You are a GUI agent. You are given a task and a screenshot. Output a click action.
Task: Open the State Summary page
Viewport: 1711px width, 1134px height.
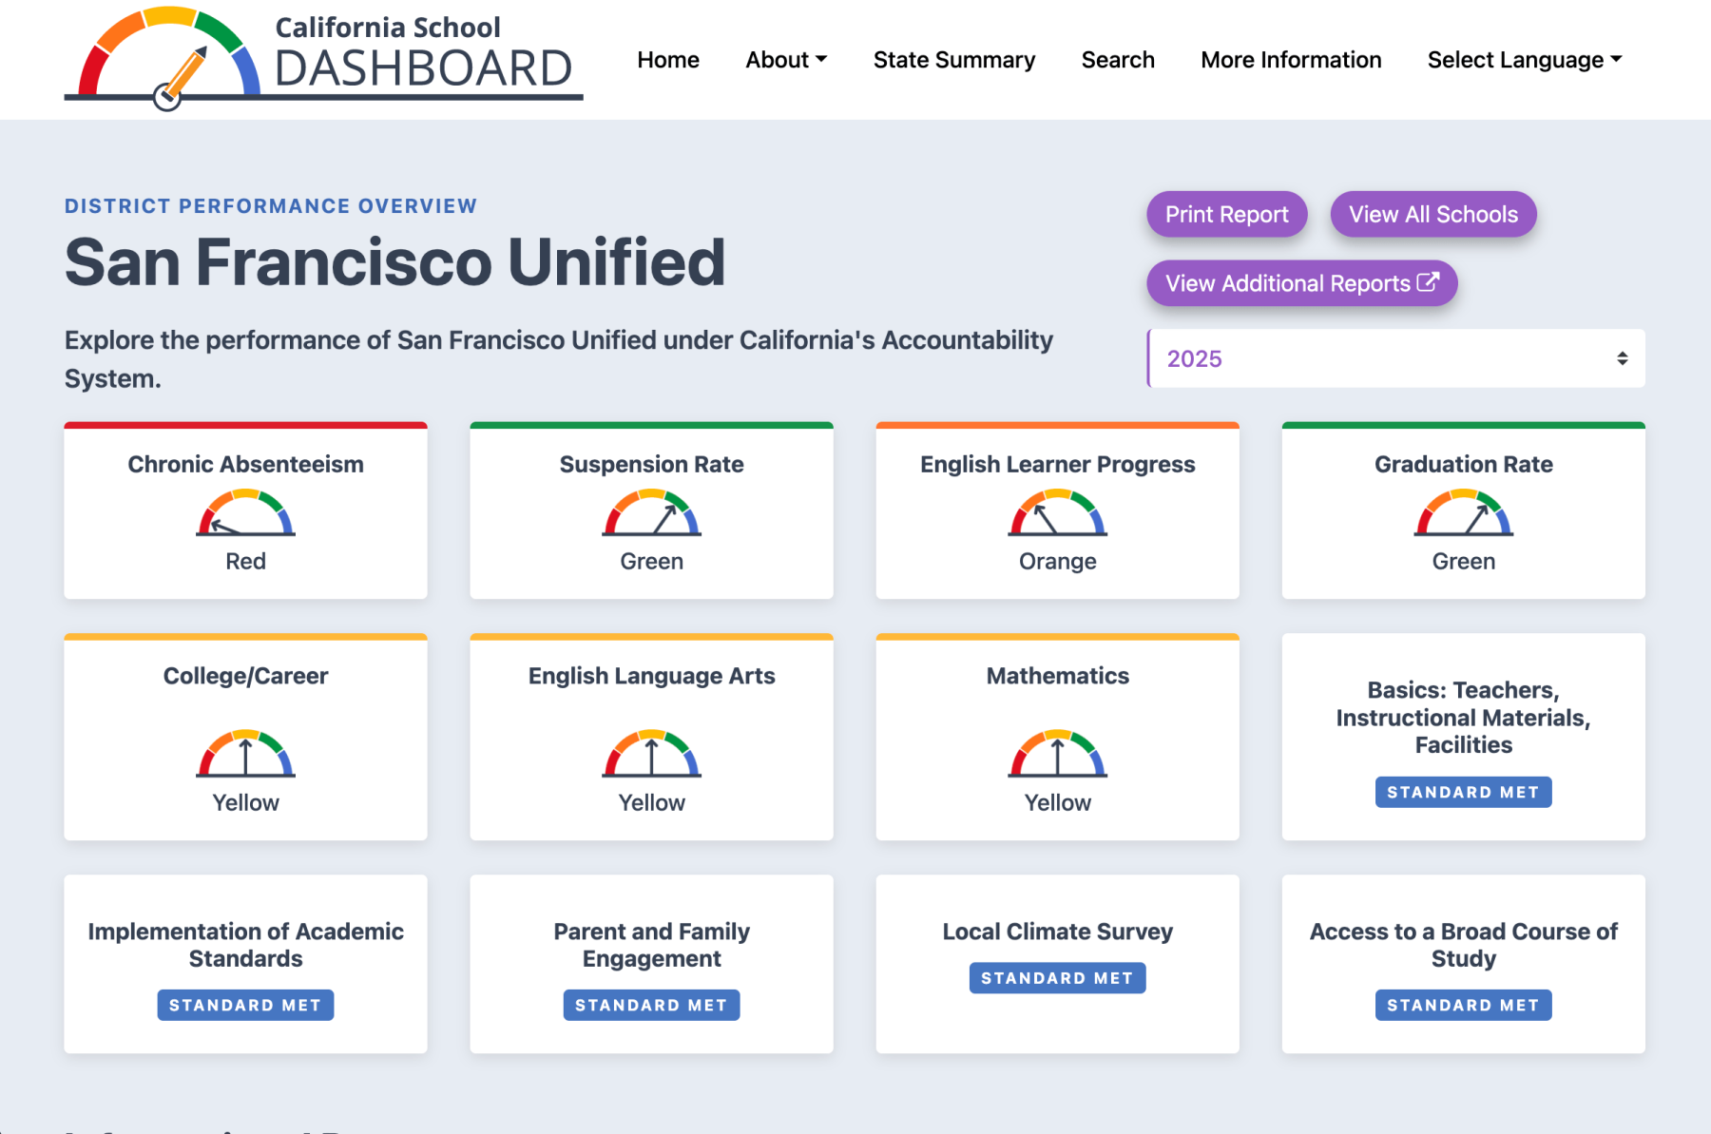954,60
